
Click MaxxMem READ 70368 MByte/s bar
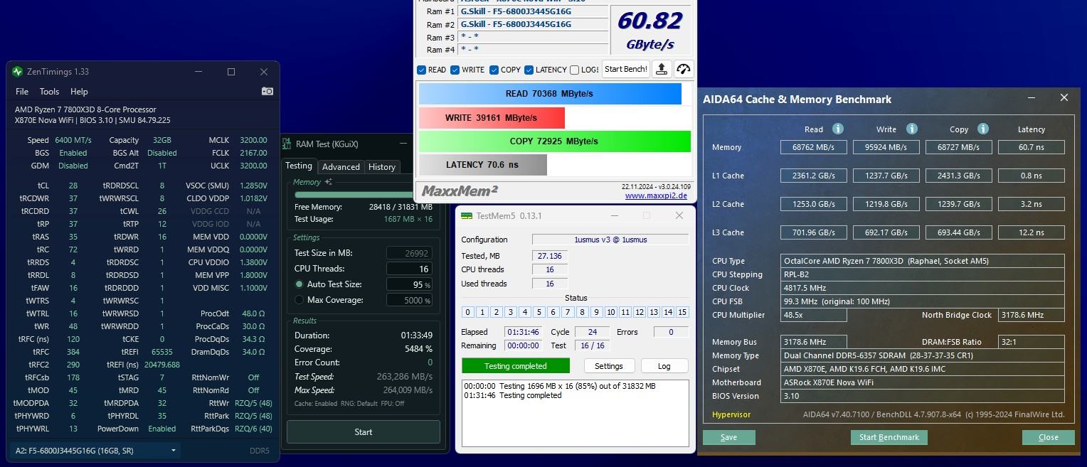click(550, 94)
